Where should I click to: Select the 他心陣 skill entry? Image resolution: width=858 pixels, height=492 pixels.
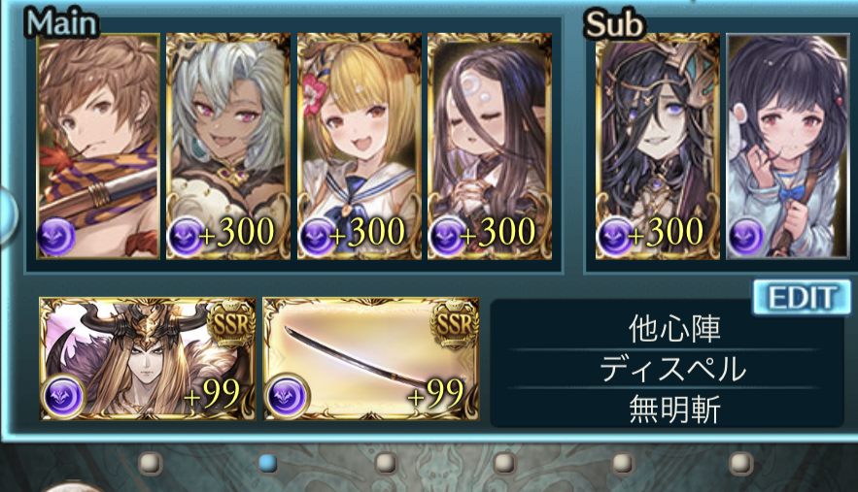674,329
